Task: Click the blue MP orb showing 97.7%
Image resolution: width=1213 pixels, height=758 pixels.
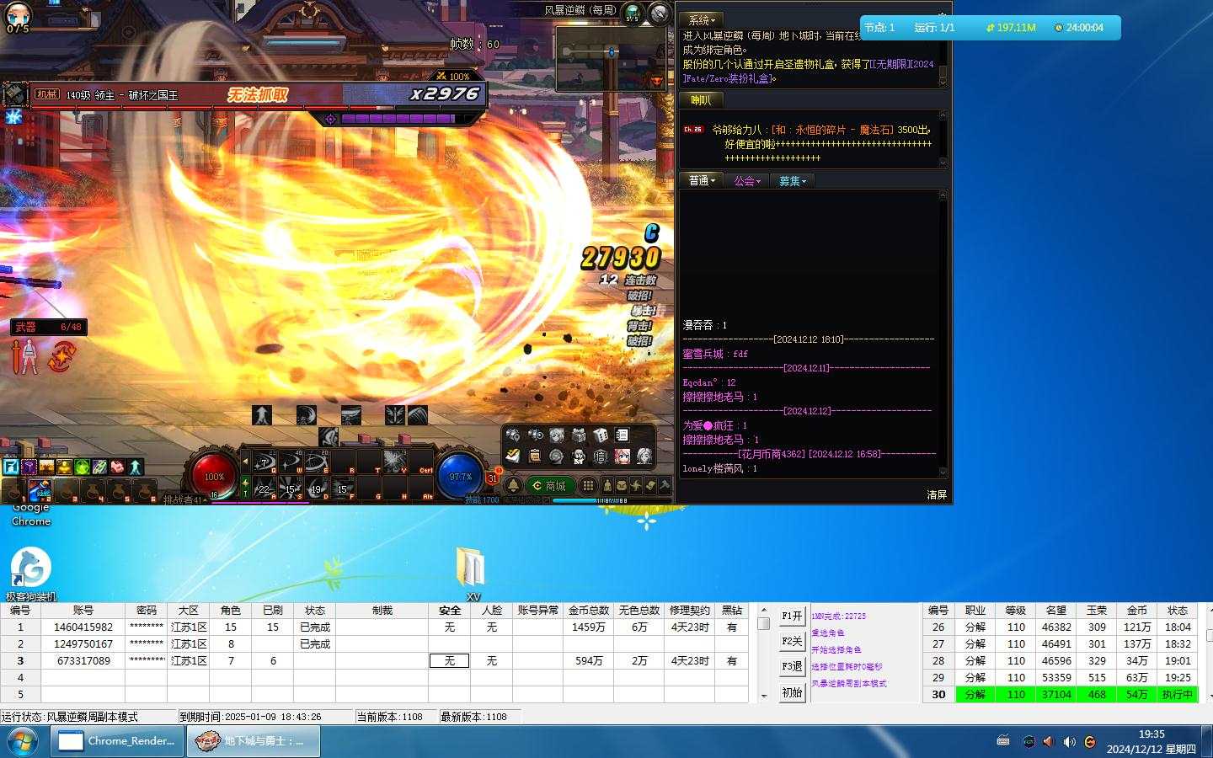Action: (460, 475)
